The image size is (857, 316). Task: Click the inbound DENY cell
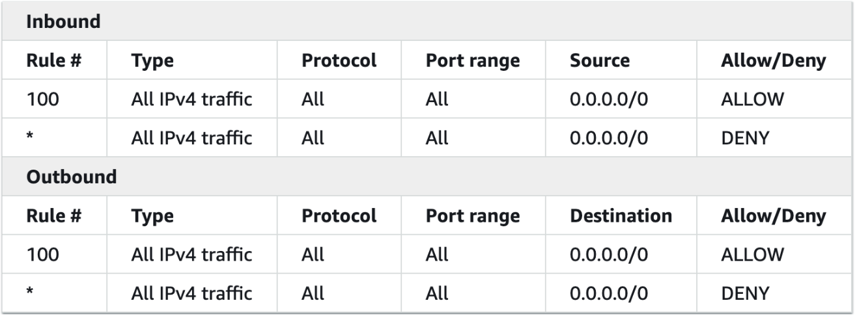tap(745, 138)
